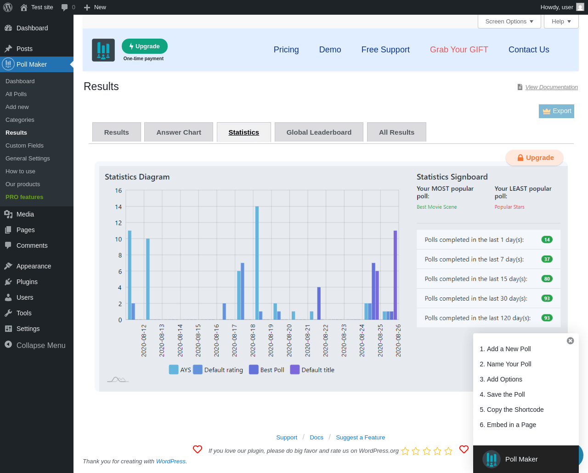The width and height of the screenshot is (588, 473).
Task: Close the poll steps popup
Action: tap(570, 341)
